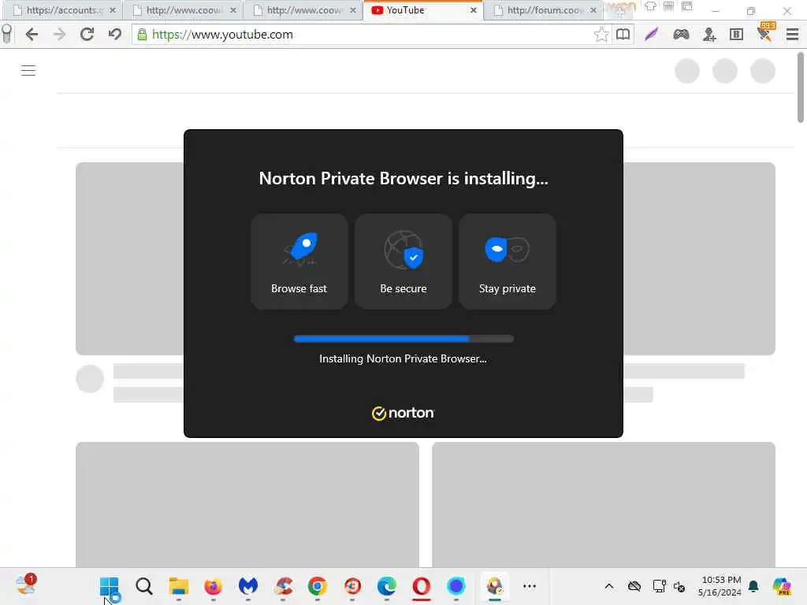
Task: Click the skin shirt icon in title bar
Action: 650,6
